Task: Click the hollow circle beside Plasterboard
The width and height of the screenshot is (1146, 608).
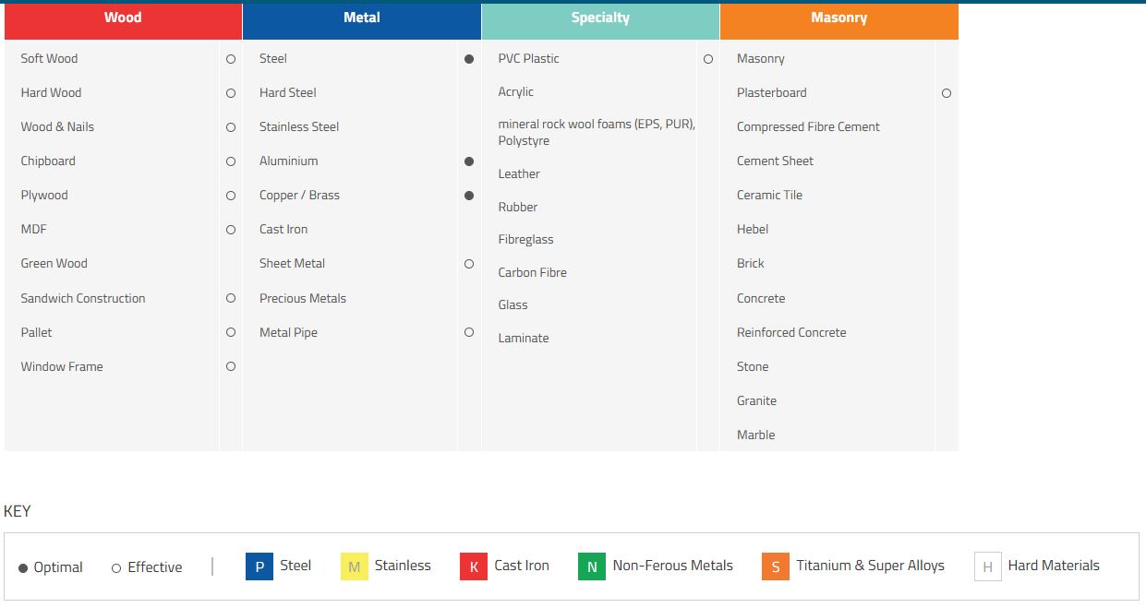Action: click(x=946, y=93)
